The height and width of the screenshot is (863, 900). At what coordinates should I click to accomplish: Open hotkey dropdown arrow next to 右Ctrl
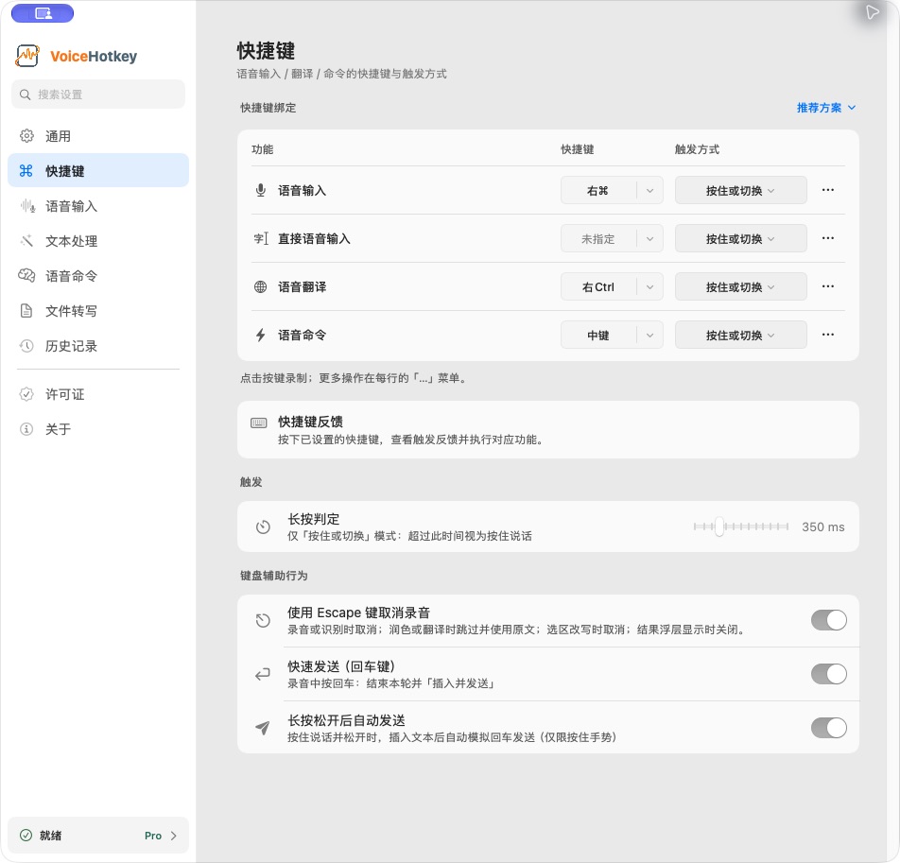(649, 287)
